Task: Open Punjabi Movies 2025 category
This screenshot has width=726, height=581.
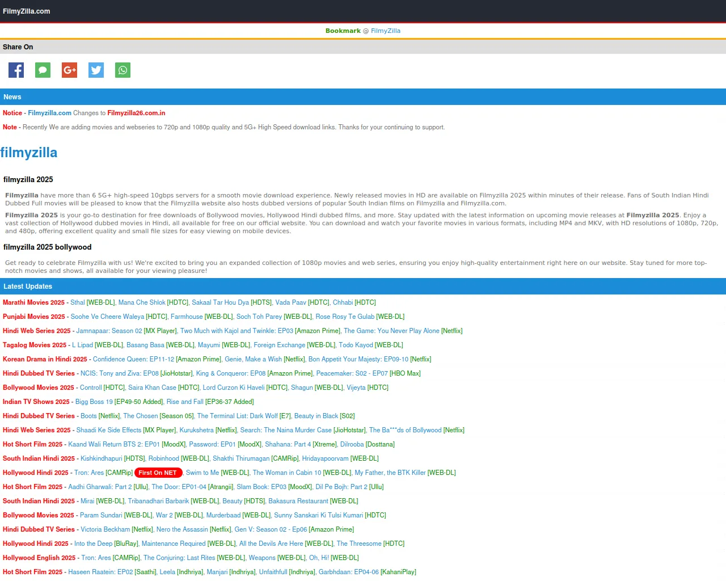Action: [34, 317]
